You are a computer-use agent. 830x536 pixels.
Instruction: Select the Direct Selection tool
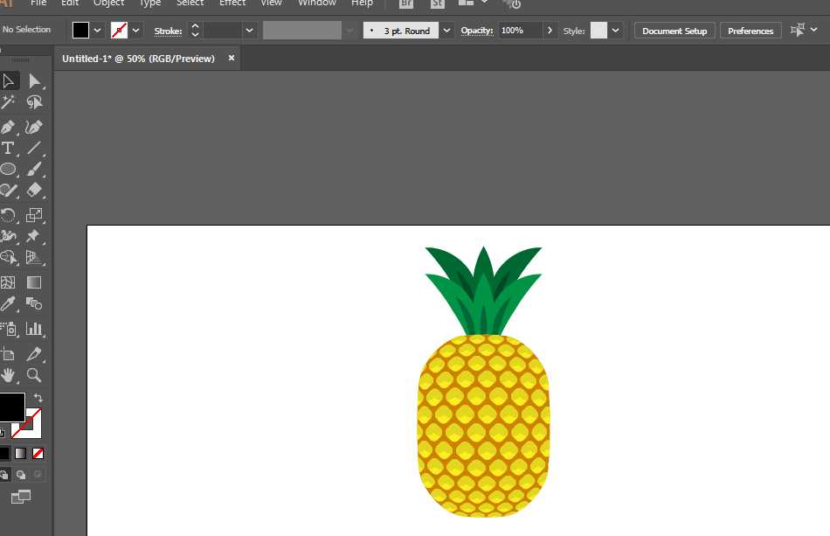tap(34, 81)
